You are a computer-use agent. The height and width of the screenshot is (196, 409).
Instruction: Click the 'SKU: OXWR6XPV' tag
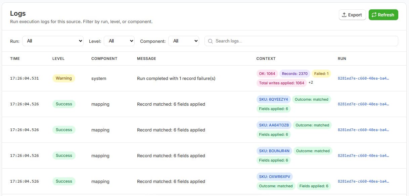point(274,177)
